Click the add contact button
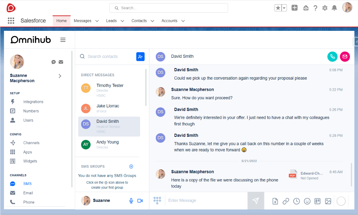The width and height of the screenshot is (358, 215). coord(140,56)
